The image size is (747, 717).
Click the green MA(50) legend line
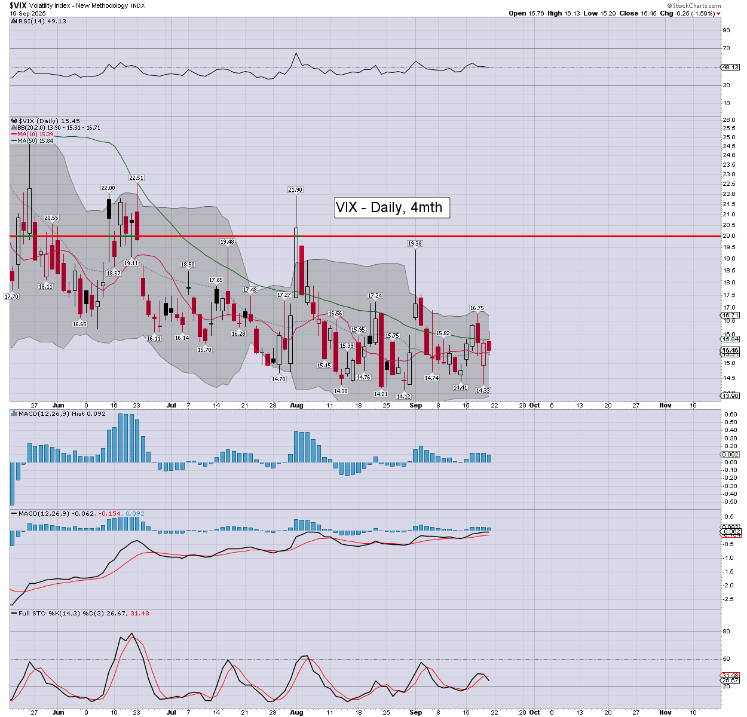[14, 141]
